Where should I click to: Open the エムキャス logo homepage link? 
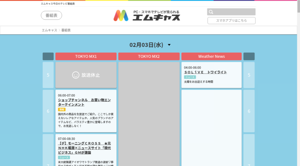[147, 15]
